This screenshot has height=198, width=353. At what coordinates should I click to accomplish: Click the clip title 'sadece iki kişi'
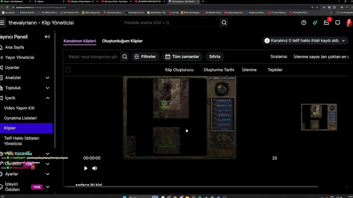click(x=89, y=185)
